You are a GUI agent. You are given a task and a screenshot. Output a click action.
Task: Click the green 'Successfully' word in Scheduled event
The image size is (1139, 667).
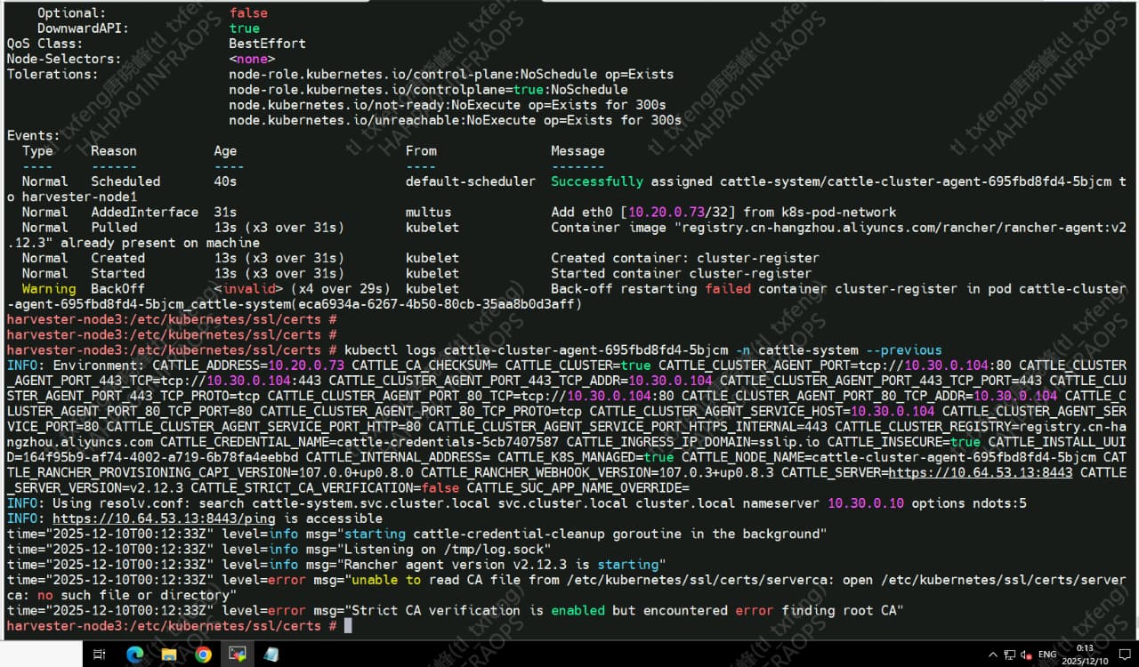[596, 181]
